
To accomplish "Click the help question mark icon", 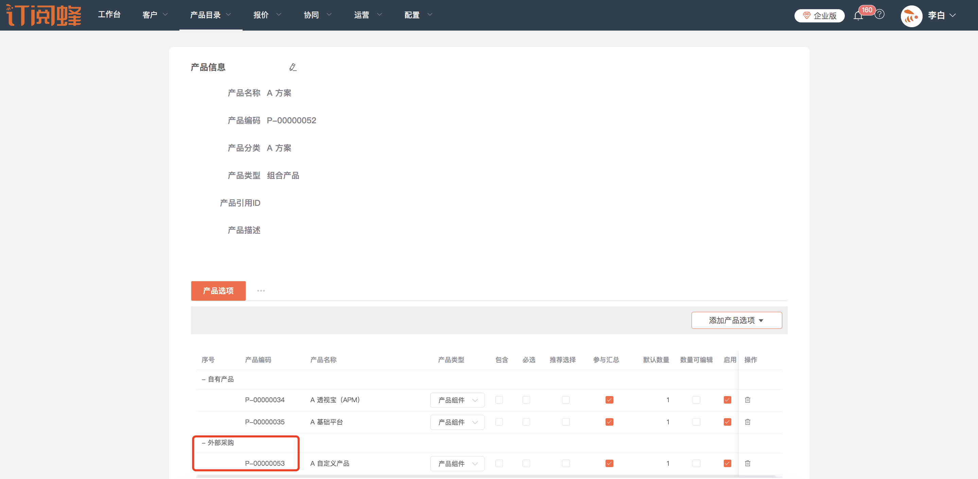I will tap(879, 14).
